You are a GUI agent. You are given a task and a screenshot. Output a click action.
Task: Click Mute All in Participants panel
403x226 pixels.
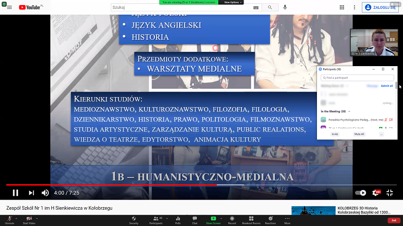coord(359,134)
